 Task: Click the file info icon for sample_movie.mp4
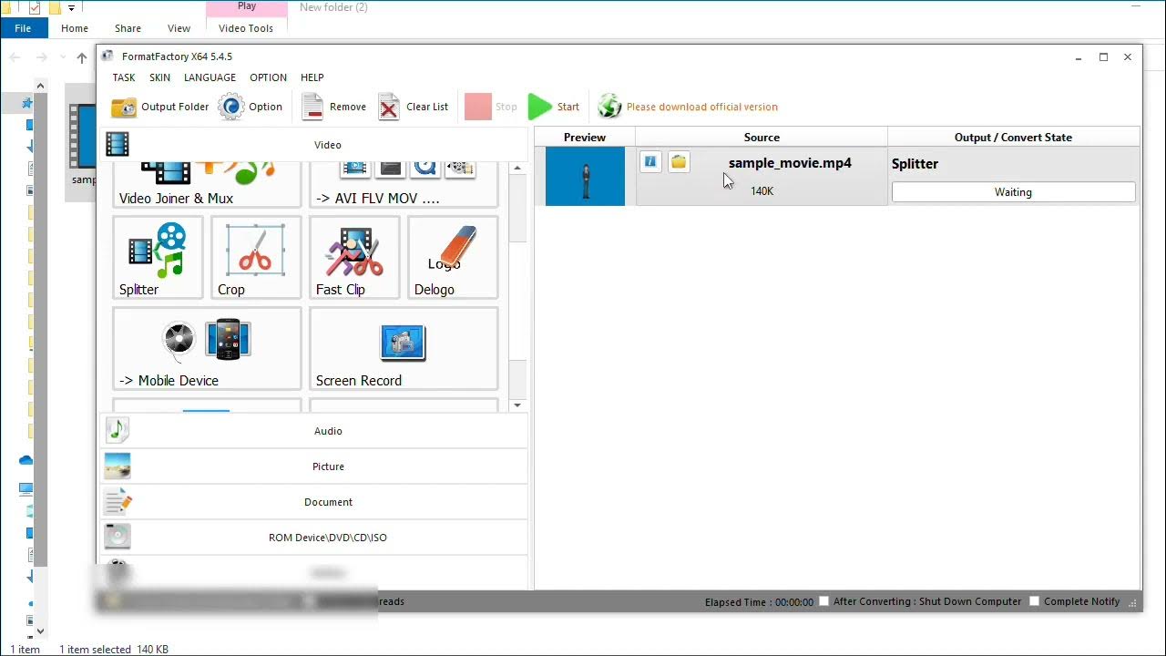pyautogui.click(x=650, y=162)
